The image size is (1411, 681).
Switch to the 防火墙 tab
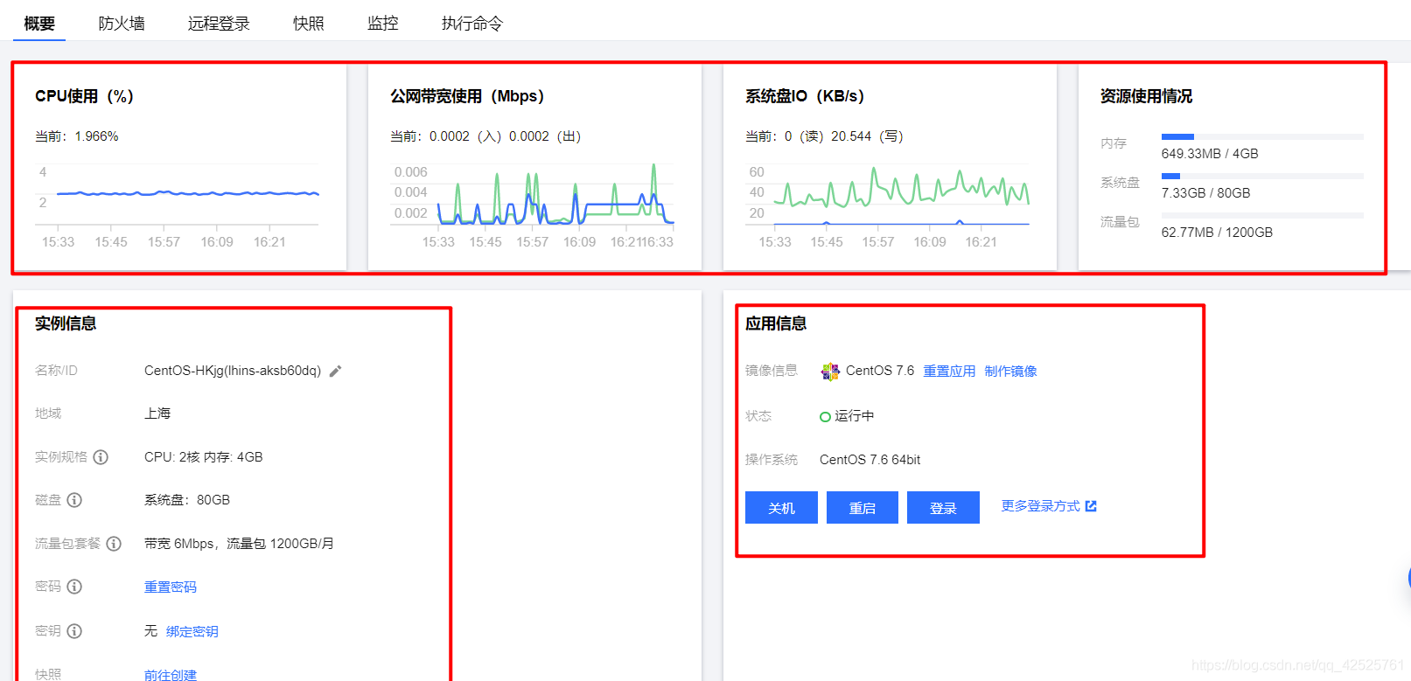click(x=122, y=24)
